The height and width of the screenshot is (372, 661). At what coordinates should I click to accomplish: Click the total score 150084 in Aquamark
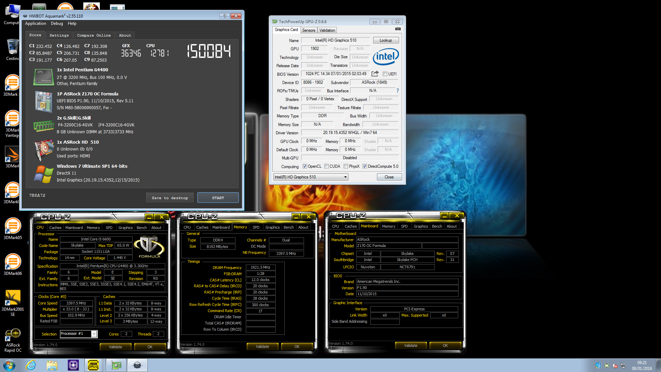click(x=209, y=51)
